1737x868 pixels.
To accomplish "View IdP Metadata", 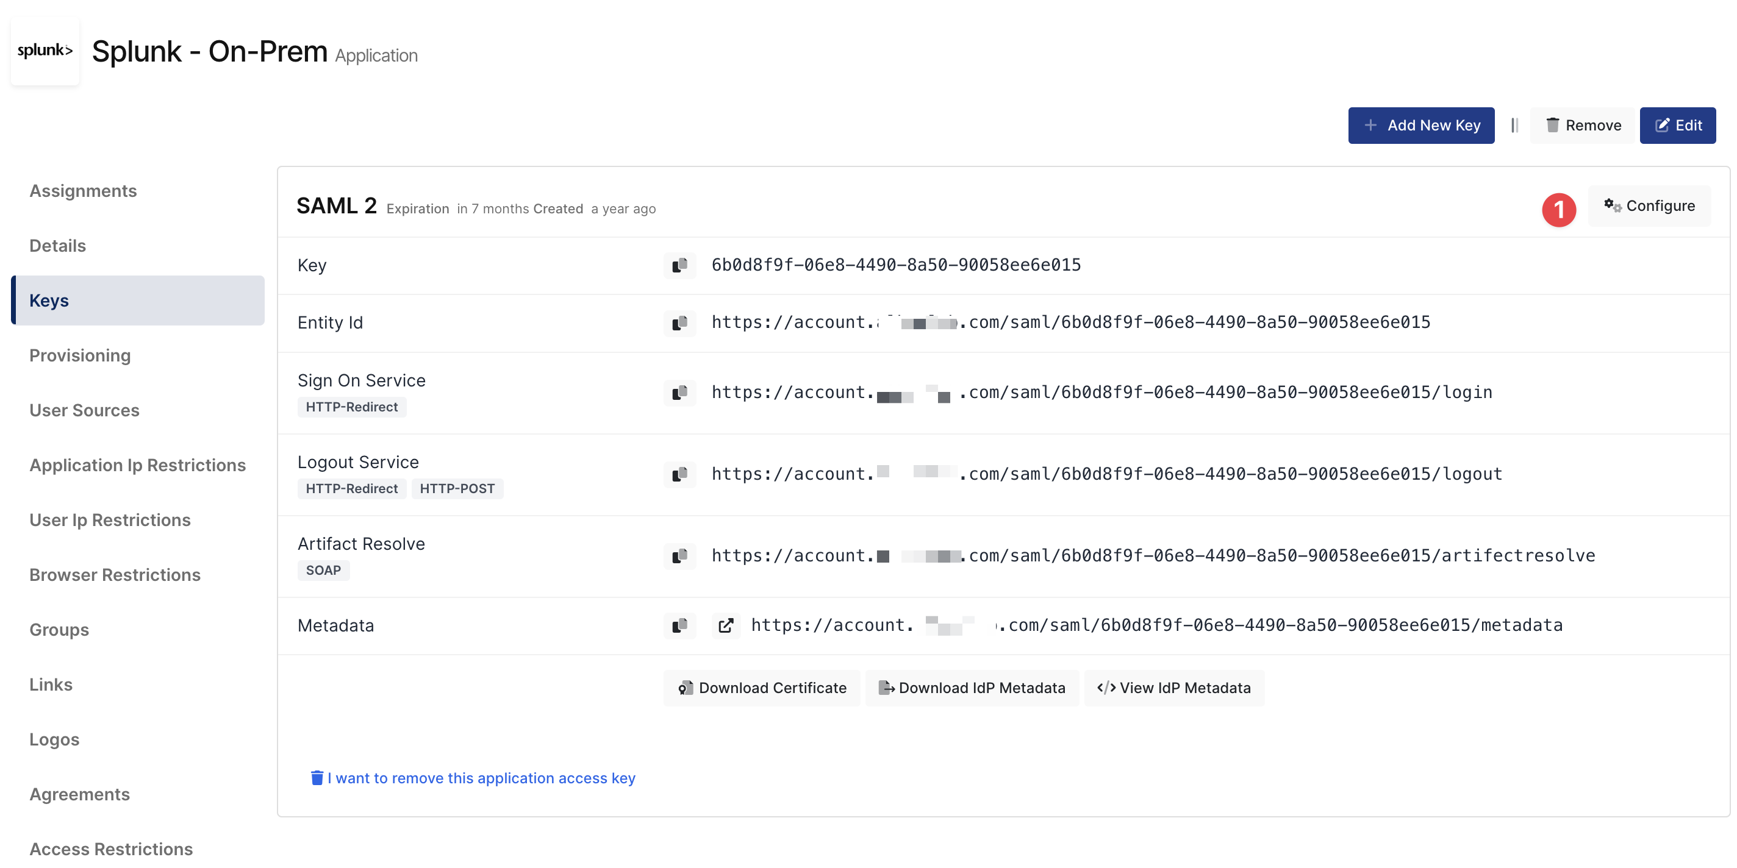I will point(1174,688).
